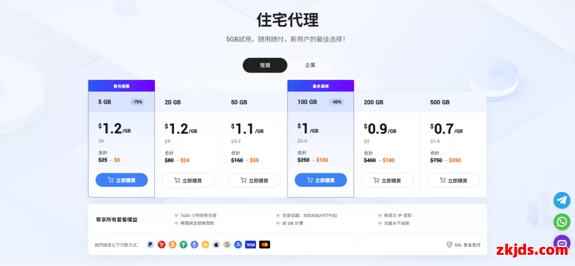Click the 尊享所有套餐權益 label
The image size is (575, 266).
(x=117, y=220)
